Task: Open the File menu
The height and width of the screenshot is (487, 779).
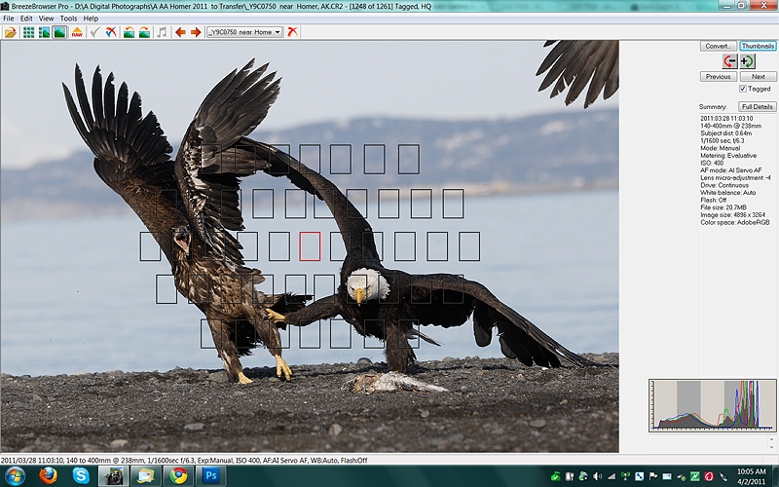Action: pyautogui.click(x=9, y=19)
